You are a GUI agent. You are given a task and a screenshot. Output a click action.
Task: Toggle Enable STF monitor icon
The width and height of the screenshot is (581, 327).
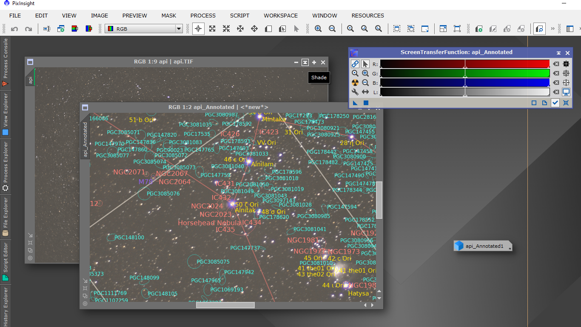coord(566,92)
